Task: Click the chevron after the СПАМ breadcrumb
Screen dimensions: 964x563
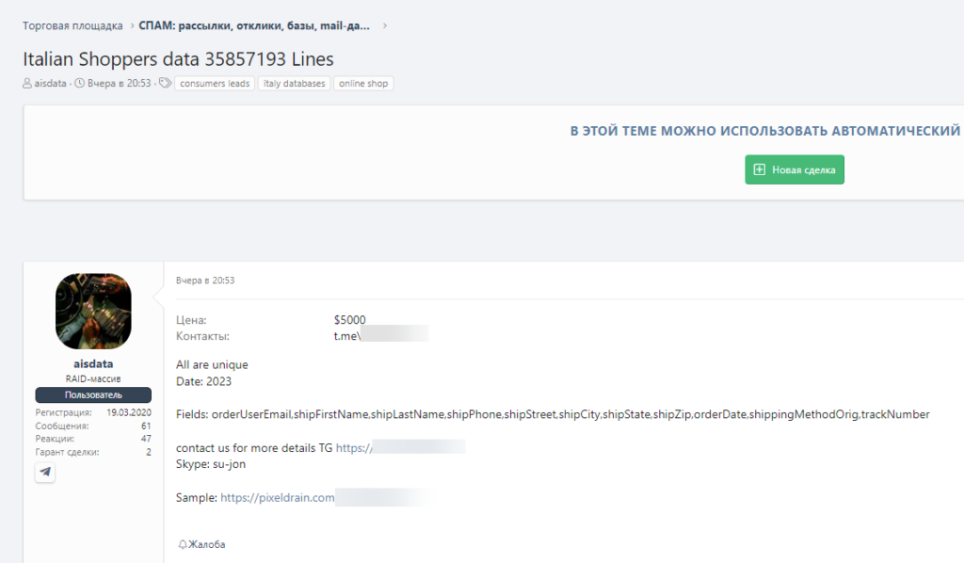Action: (x=384, y=25)
